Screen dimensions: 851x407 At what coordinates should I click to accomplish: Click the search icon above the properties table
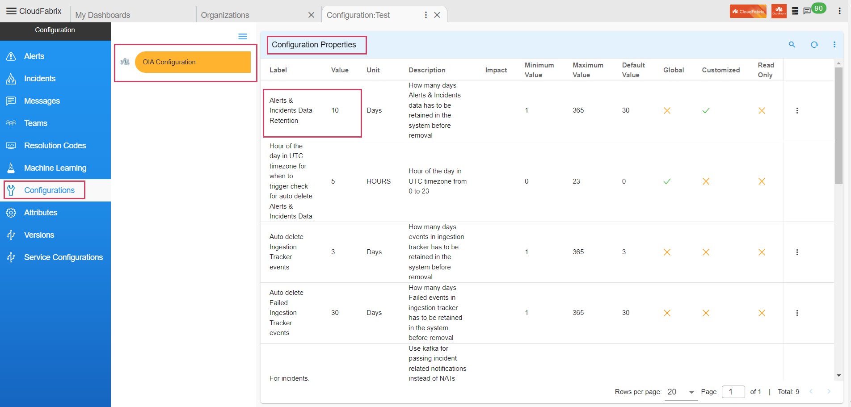(x=792, y=45)
